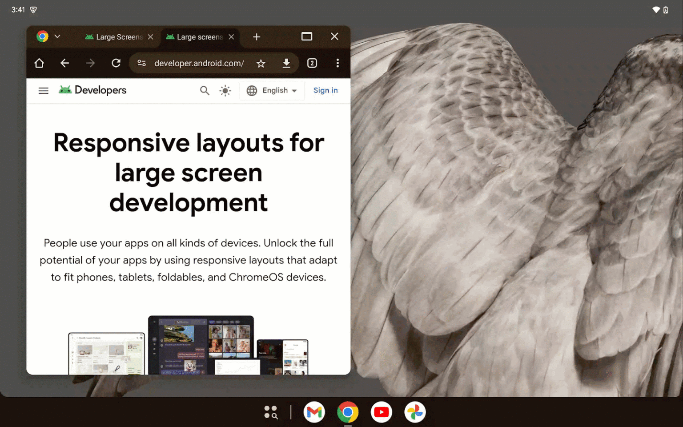The height and width of the screenshot is (427, 683).
Task: Open the Chrome three-dot menu
Action: 338,63
